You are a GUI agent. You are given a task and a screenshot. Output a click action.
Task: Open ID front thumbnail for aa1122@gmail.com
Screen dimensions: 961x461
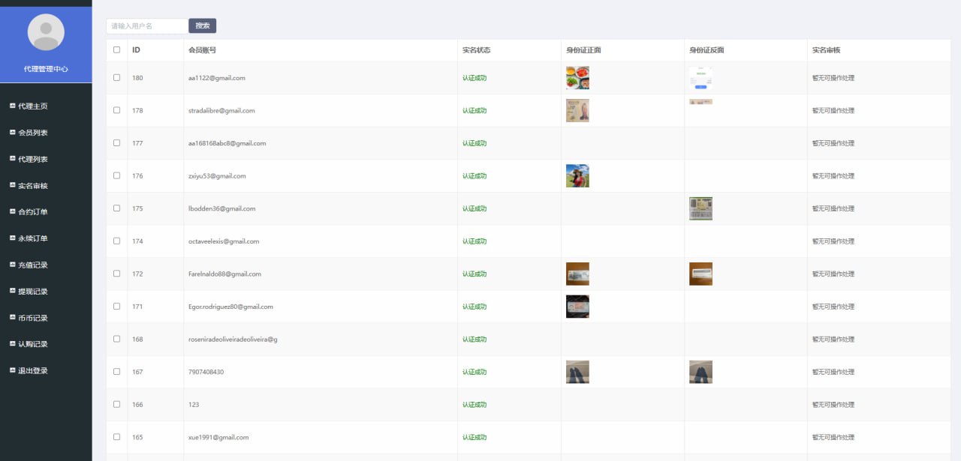coord(577,78)
